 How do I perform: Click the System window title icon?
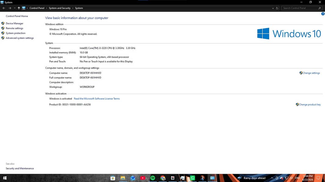click(x=2, y=2)
